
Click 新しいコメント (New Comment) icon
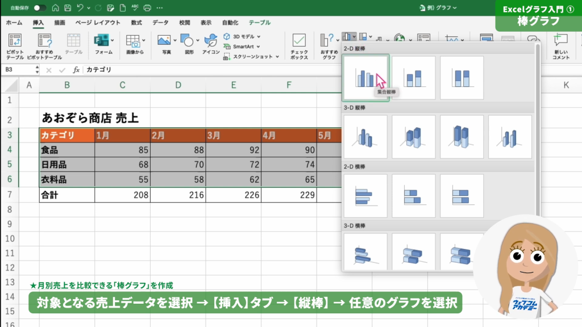pos(560,46)
